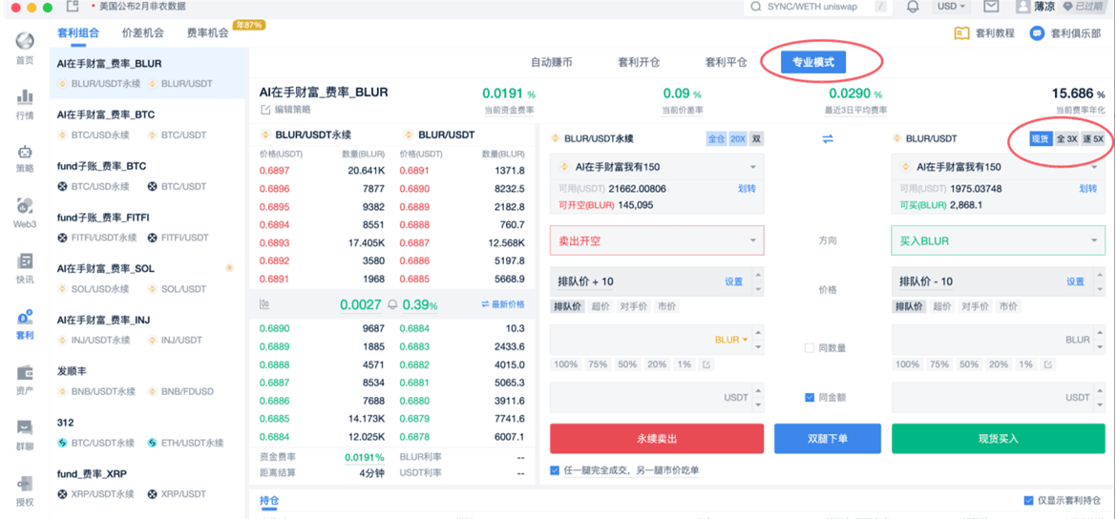The image size is (1116, 519).
Task: Toggle 任一腿完全成交 market fill checkbox
Action: [x=556, y=470]
